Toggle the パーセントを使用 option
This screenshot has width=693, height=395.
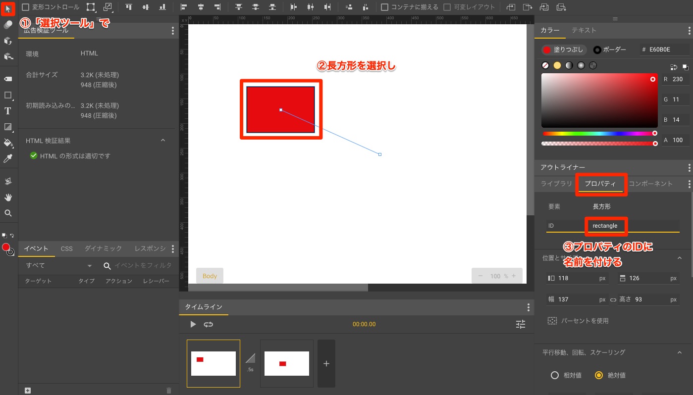(578, 321)
